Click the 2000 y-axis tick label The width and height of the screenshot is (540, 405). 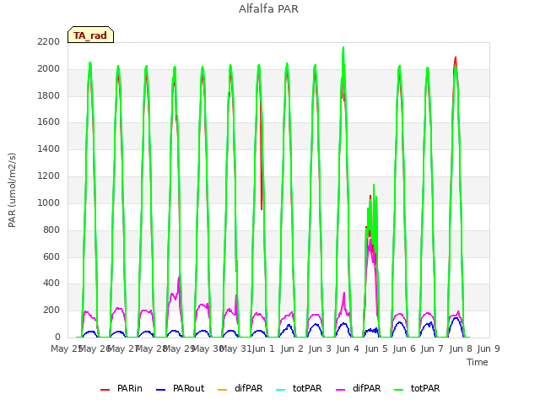(x=49, y=69)
